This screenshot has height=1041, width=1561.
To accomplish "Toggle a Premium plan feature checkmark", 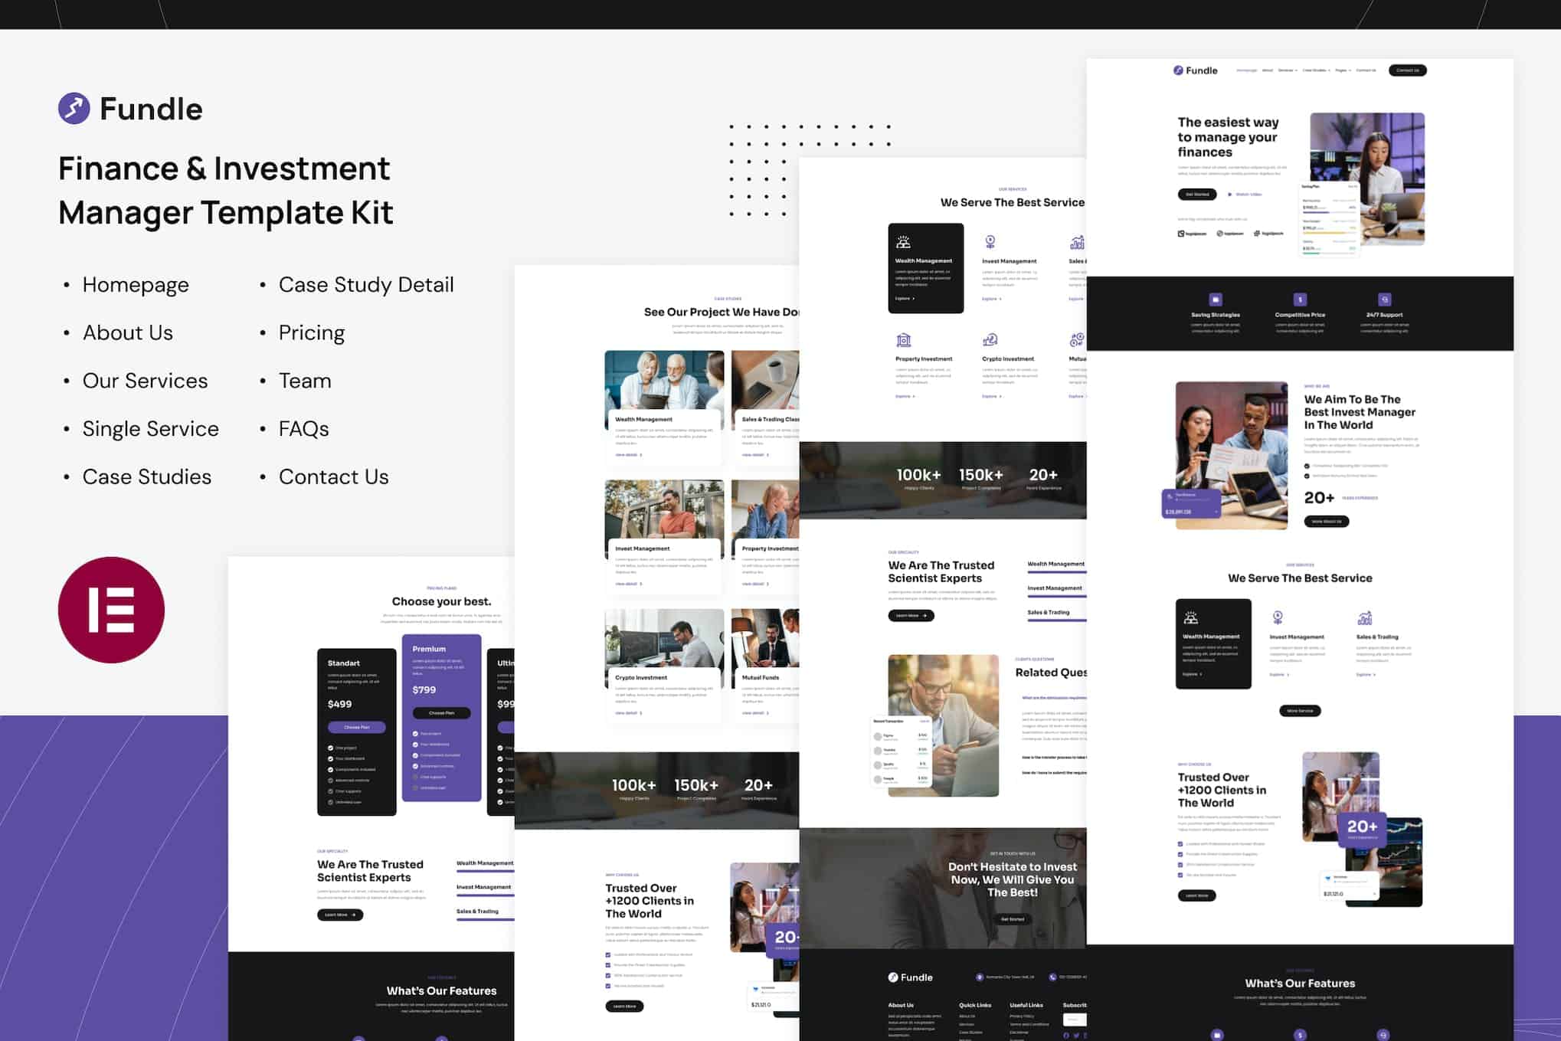I will (x=415, y=734).
